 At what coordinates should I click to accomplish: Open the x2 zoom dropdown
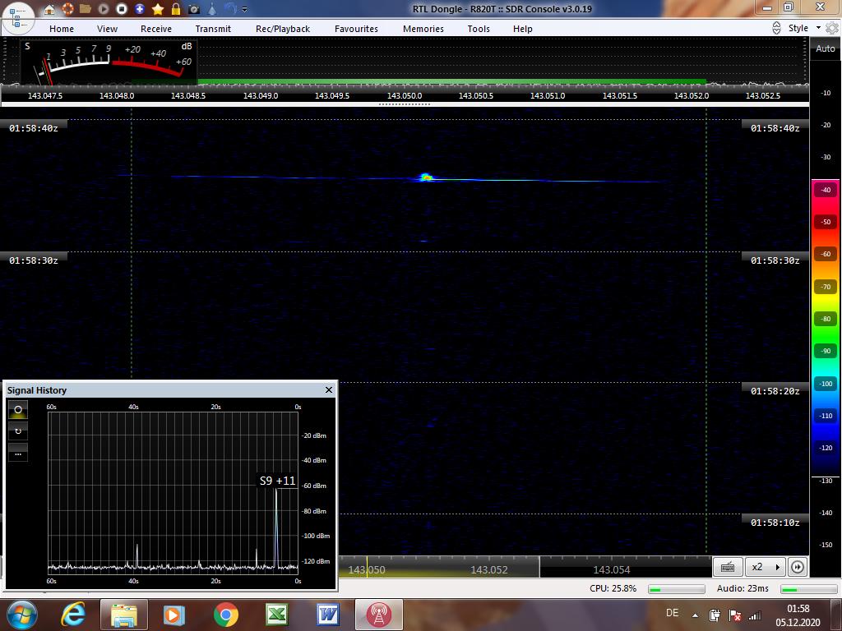tap(766, 567)
